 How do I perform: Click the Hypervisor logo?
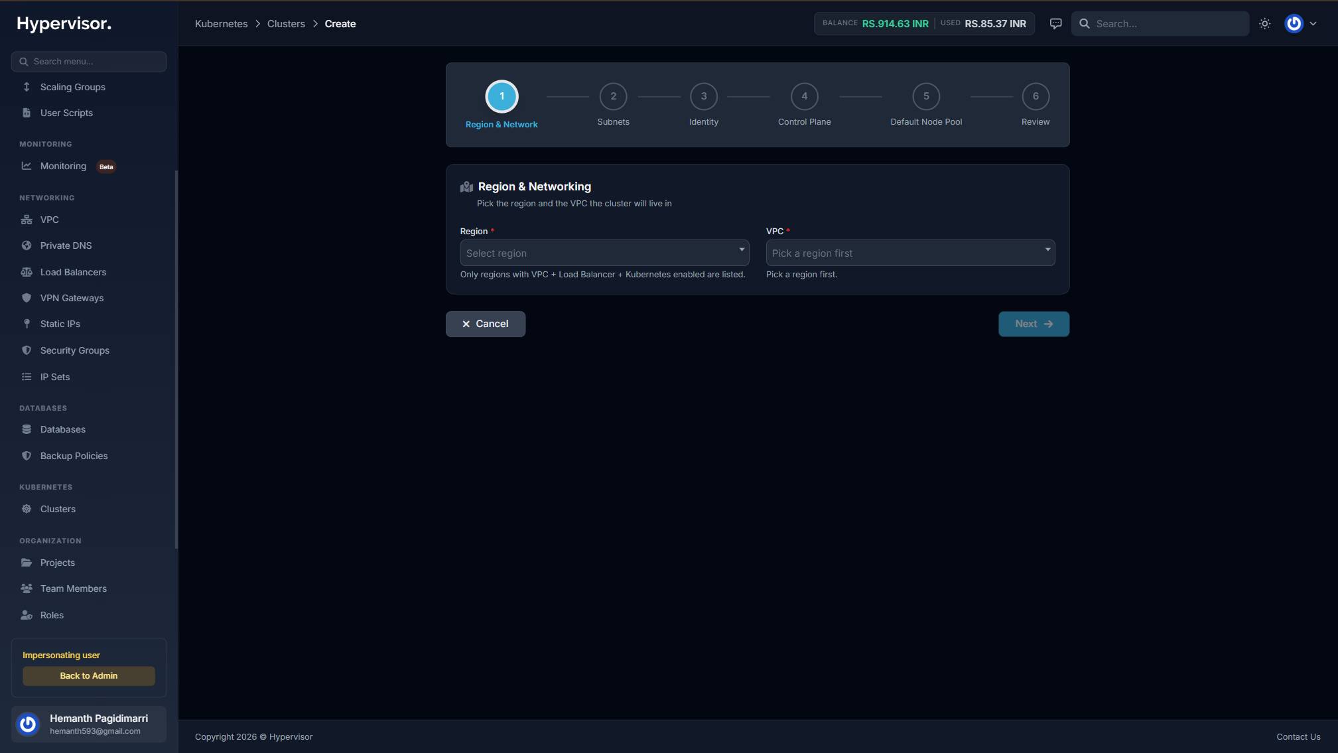(64, 24)
